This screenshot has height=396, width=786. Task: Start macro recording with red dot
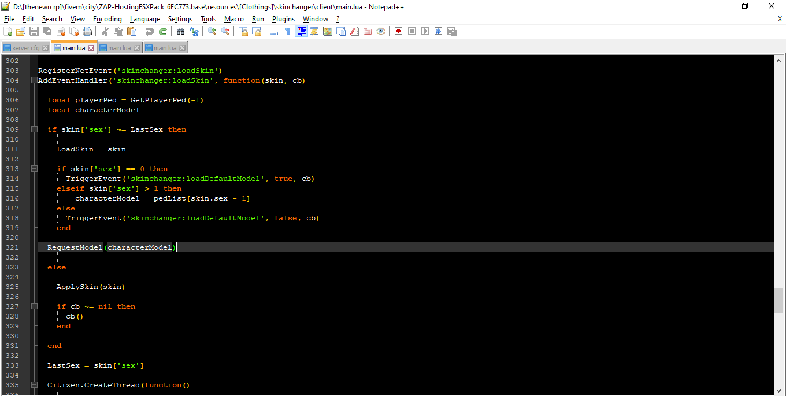click(399, 31)
